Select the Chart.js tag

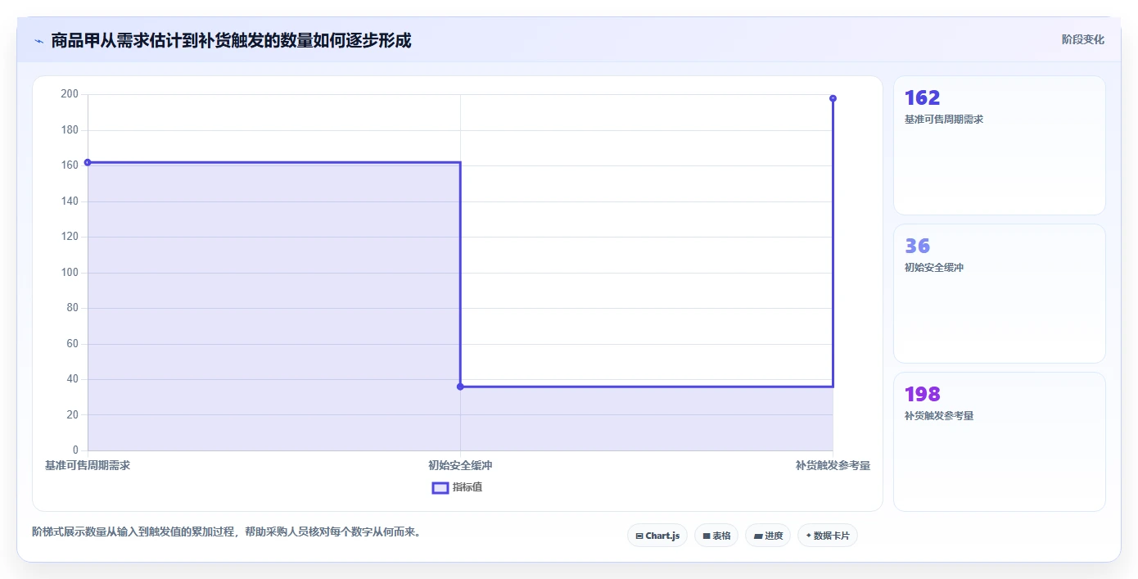[657, 536]
